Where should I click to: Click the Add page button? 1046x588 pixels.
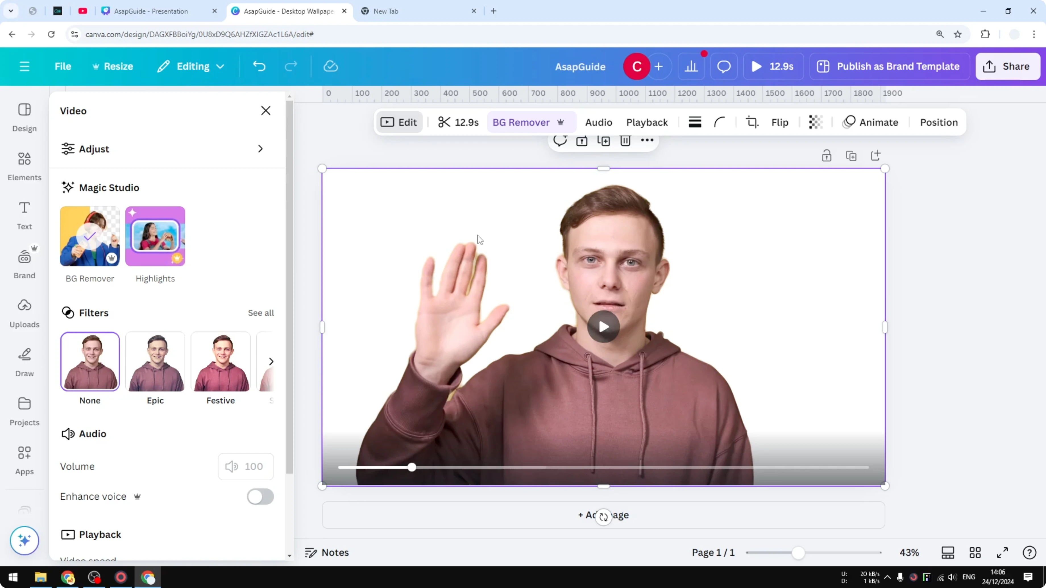pyautogui.click(x=603, y=515)
